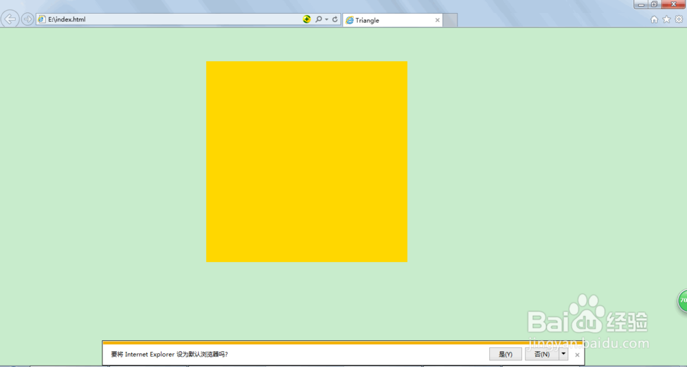
Task: Click the compatibility view icon in address bar
Action: (x=306, y=19)
